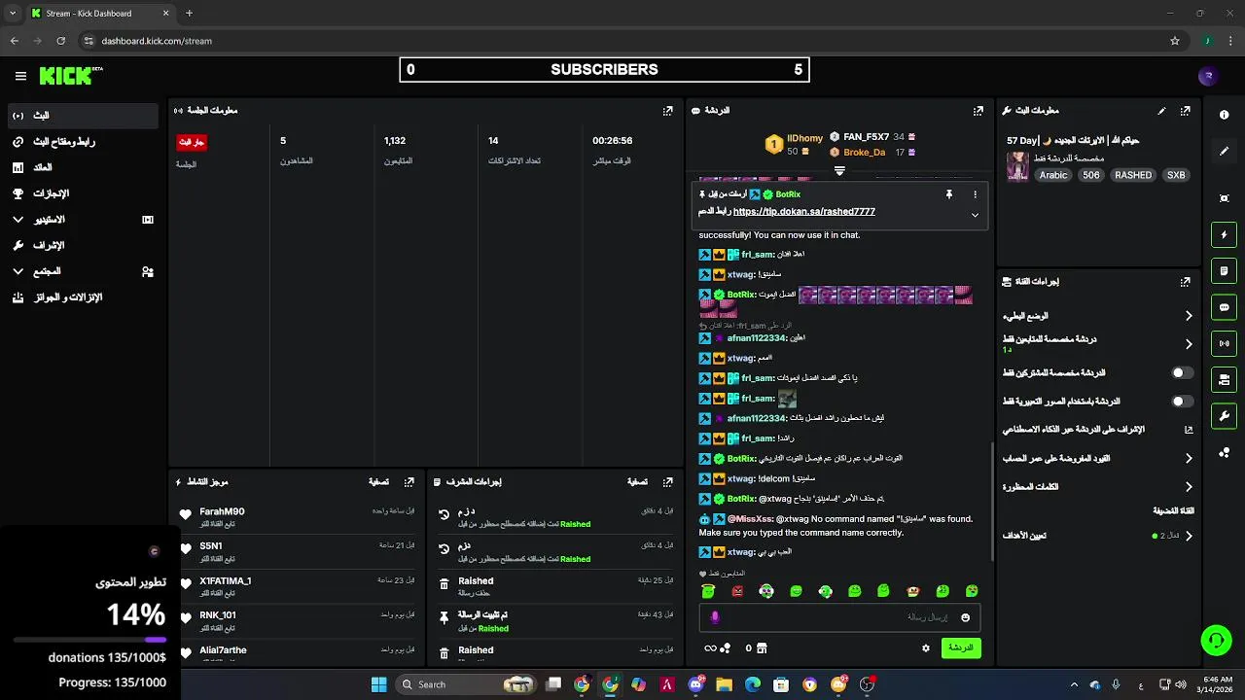Toggle subscribers-only chat switch
The height and width of the screenshot is (700, 1245).
click(x=1181, y=372)
